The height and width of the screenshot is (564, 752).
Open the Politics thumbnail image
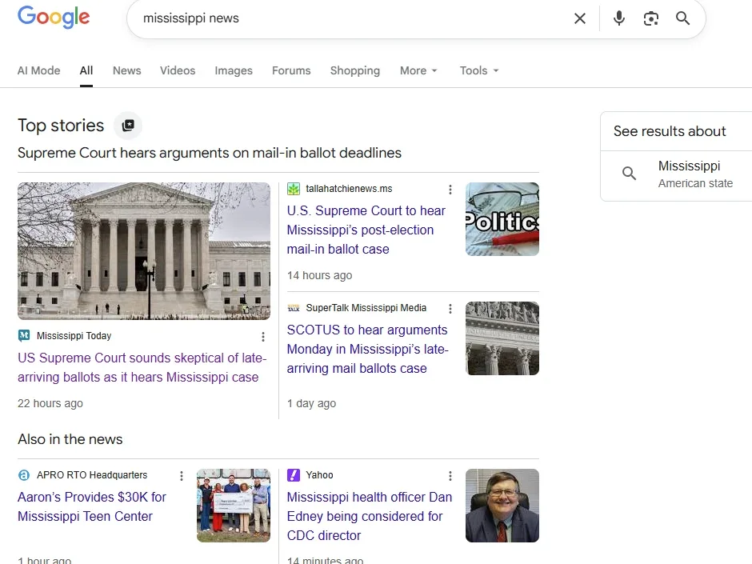click(x=502, y=219)
